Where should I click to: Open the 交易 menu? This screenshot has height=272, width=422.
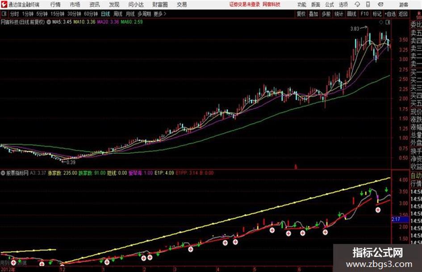coord(182,4)
